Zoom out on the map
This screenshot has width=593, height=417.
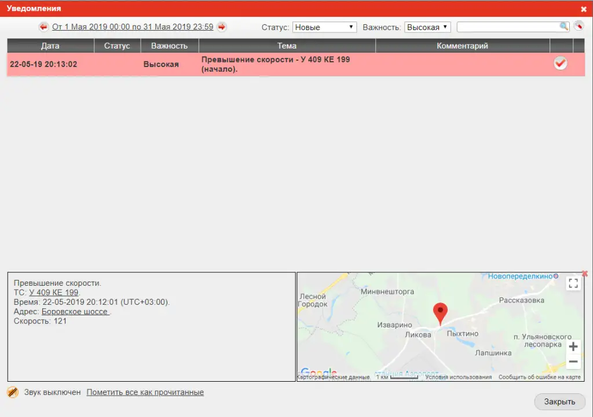coord(573,362)
